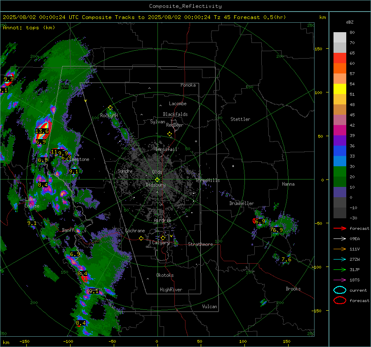Click the red forecast arrow legend icon
This screenshot has width=371, height=347.
(340, 228)
